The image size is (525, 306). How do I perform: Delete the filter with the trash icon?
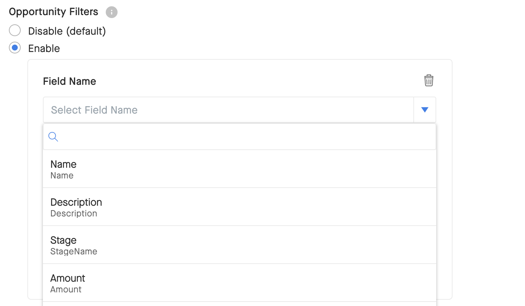(x=429, y=80)
